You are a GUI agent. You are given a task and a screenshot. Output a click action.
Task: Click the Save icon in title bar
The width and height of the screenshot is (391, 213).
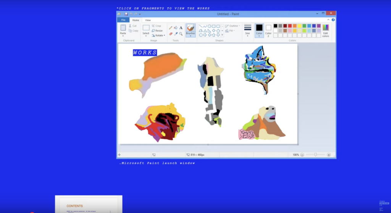point(126,14)
